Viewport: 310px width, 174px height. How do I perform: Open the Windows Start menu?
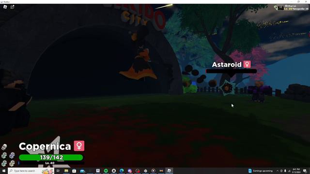4,171
